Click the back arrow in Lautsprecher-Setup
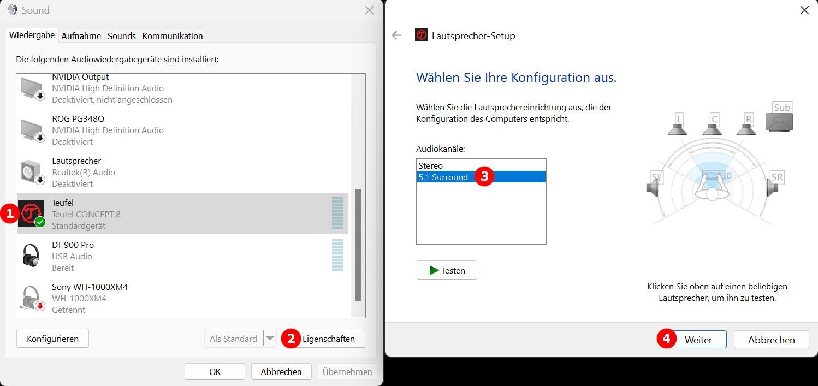Screen dimensions: 818x386 tap(396, 35)
